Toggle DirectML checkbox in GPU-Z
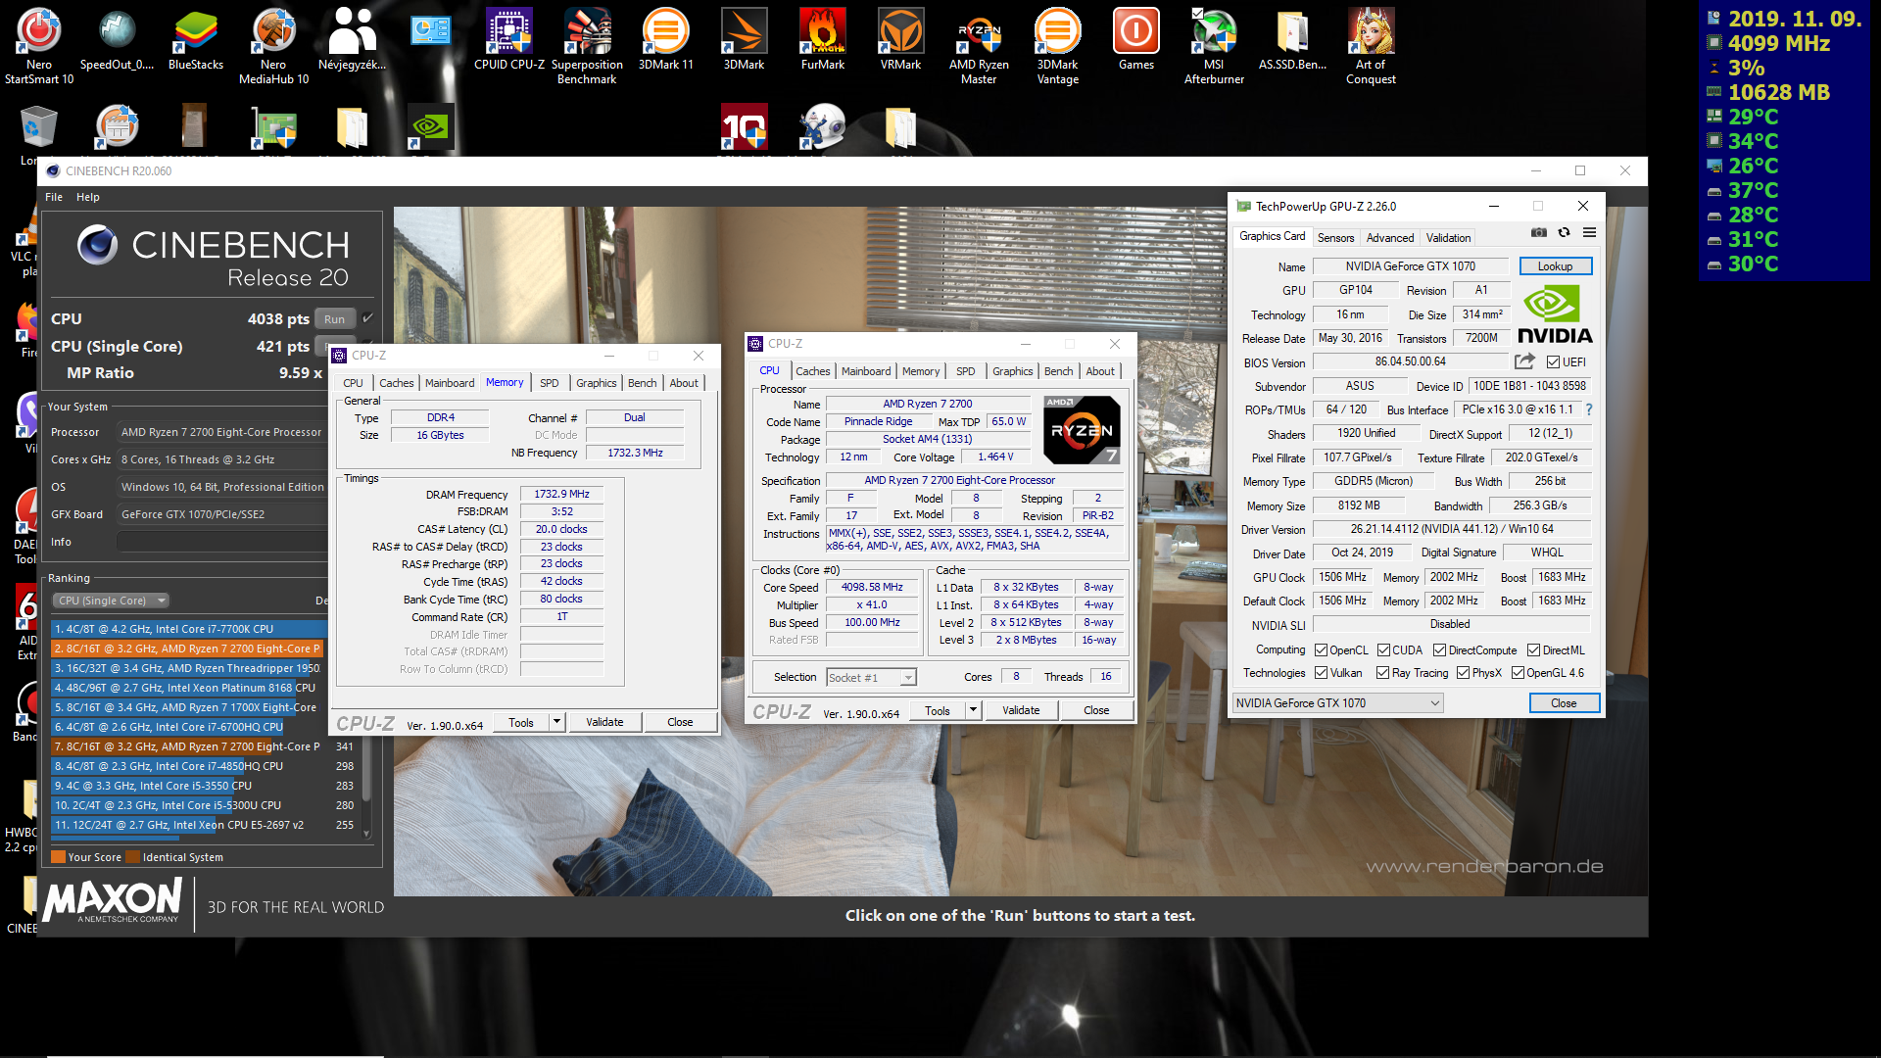 click(x=1533, y=650)
